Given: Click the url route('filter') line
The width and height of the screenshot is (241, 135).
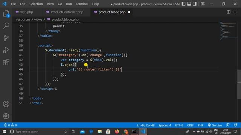Looking at the screenshot, I should click(95, 69).
